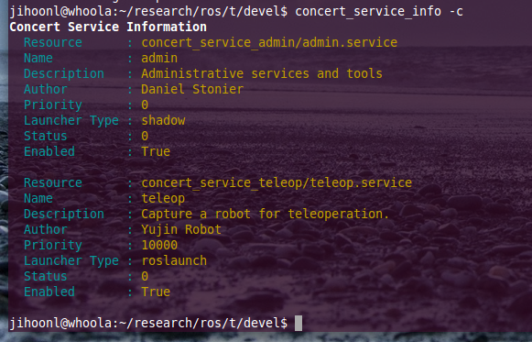Click the terminal cursor block at bottom prompt
532x342 pixels.
299,323
